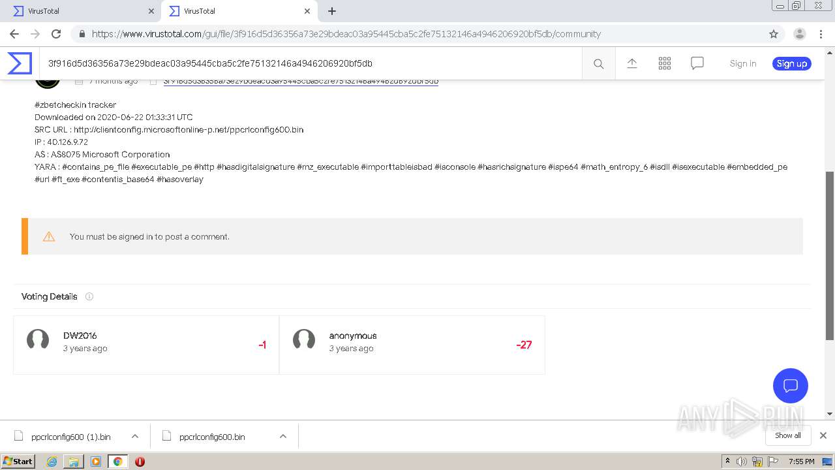Click the network icon in system tray
The height and width of the screenshot is (470, 835).
pyautogui.click(x=757, y=462)
